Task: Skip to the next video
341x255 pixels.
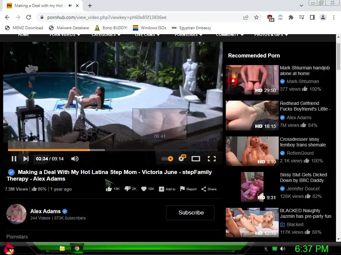Action: point(26,159)
